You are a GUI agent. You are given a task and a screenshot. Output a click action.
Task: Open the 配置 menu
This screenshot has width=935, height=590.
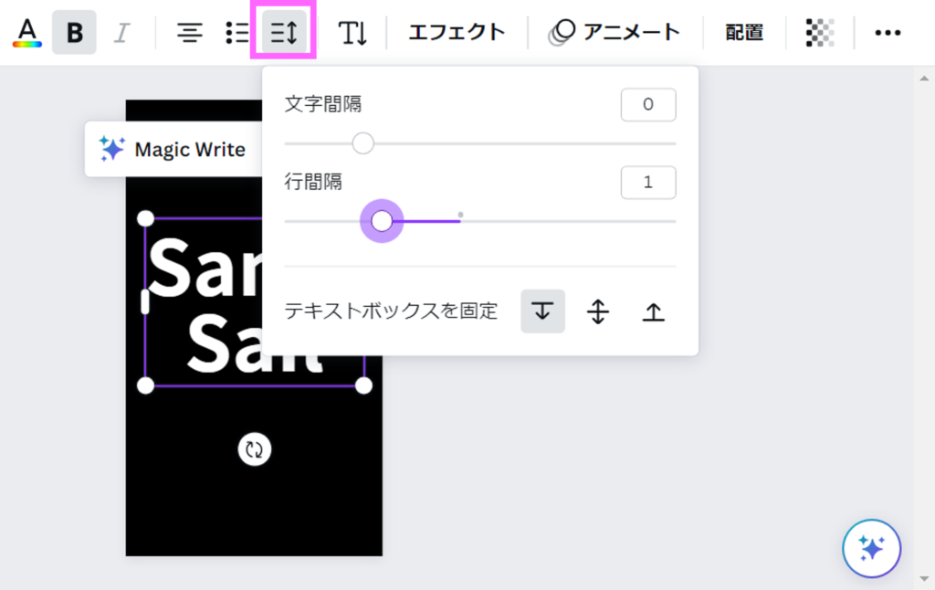[x=744, y=33]
